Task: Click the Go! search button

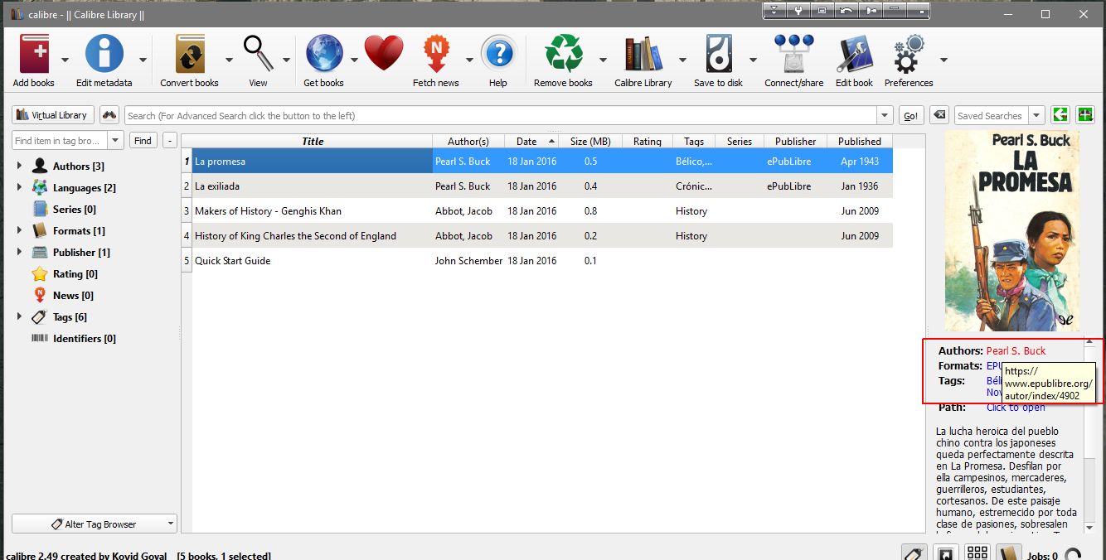Action: [x=910, y=116]
